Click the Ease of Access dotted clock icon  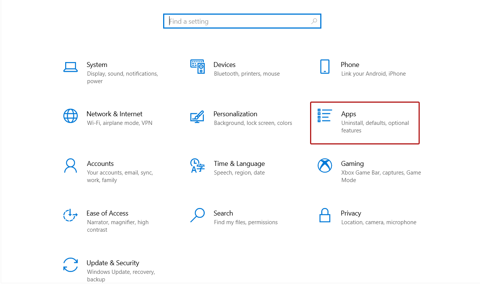[70, 215]
